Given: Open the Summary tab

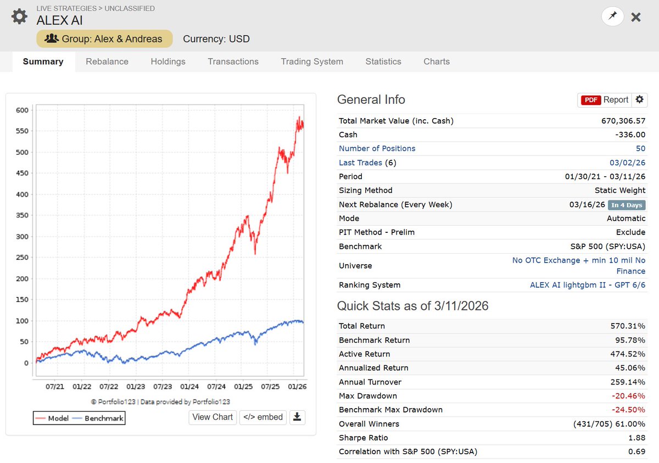Looking at the screenshot, I should 43,62.
